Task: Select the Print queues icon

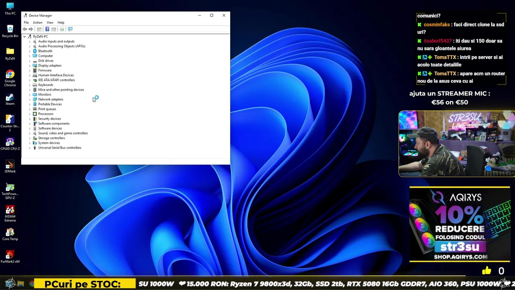Action: coord(35,109)
